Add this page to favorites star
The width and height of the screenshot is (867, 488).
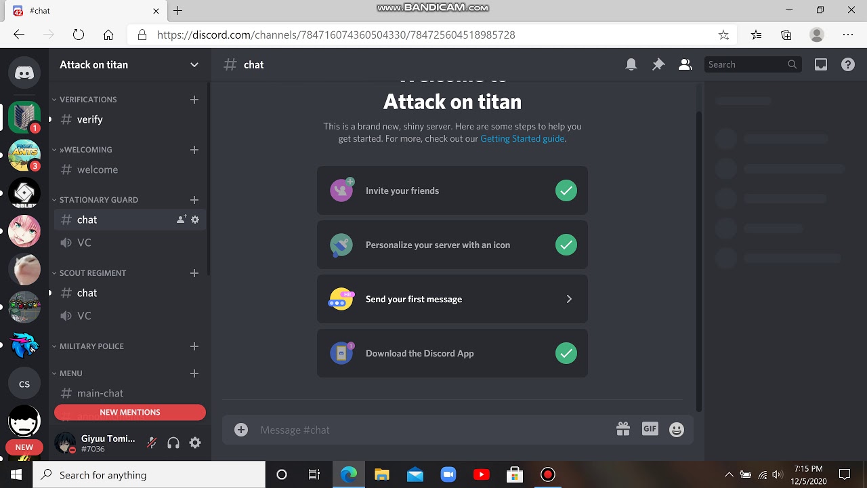click(x=723, y=35)
